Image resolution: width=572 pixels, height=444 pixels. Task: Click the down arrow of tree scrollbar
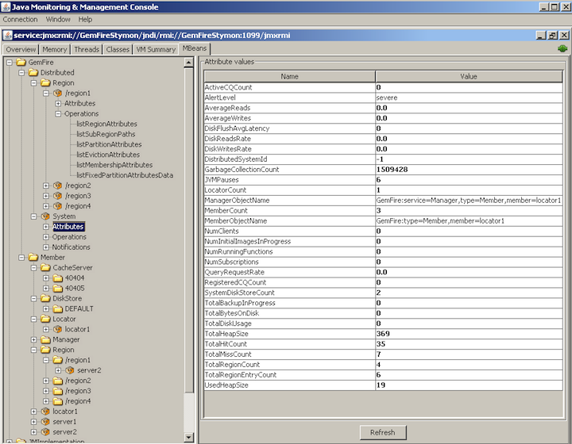pos(189,438)
